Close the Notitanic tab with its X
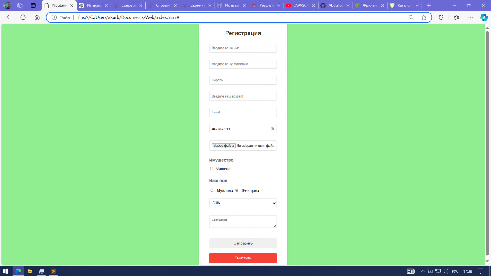Screen dimensions: 491x276 (x=72, y=6)
